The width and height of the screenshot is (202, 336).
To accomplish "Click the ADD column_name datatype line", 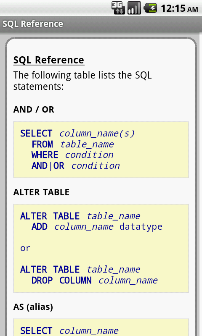I will (97, 227).
